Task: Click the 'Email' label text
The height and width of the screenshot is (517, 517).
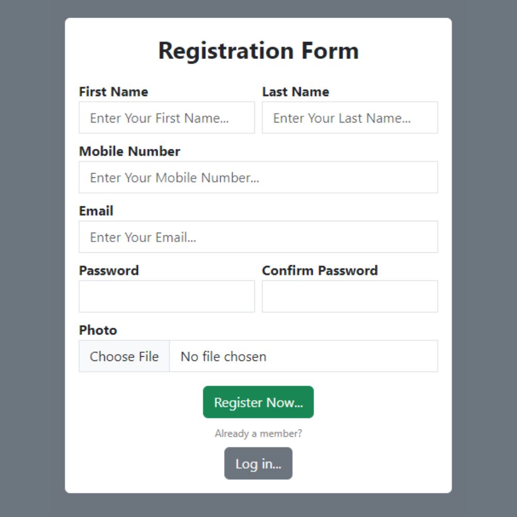Action: click(x=96, y=211)
